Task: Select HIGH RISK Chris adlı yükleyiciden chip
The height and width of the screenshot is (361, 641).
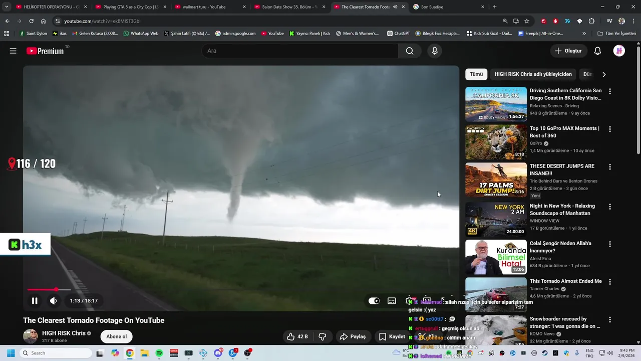Action: [x=533, y=74]
